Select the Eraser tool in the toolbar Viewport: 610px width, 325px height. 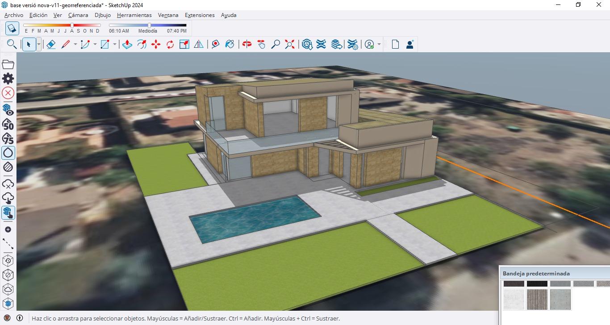tap(51, 44)
